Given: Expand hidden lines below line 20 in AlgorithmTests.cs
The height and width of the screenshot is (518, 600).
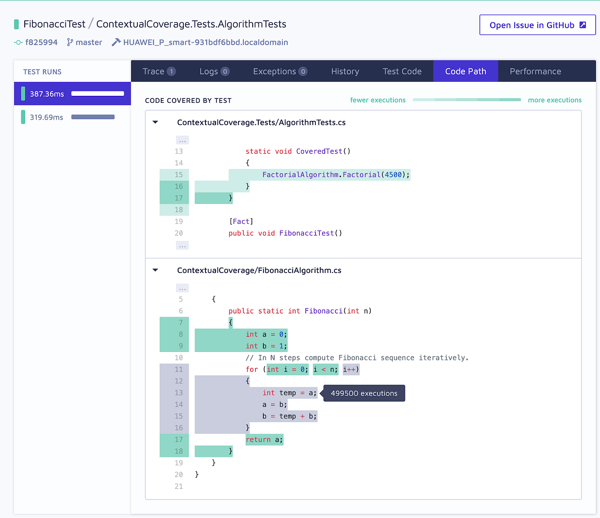Looking at the screenshot, I should [x=182, y=245].
